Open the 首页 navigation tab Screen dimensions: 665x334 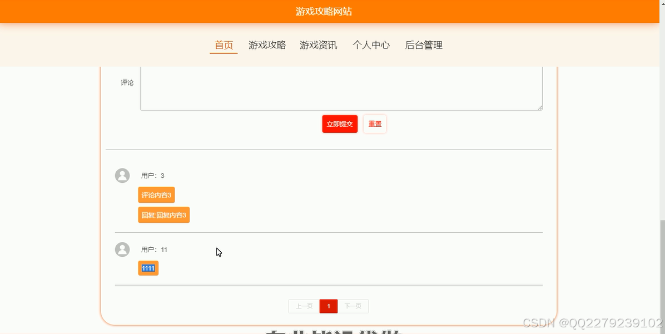click(223, 45)
